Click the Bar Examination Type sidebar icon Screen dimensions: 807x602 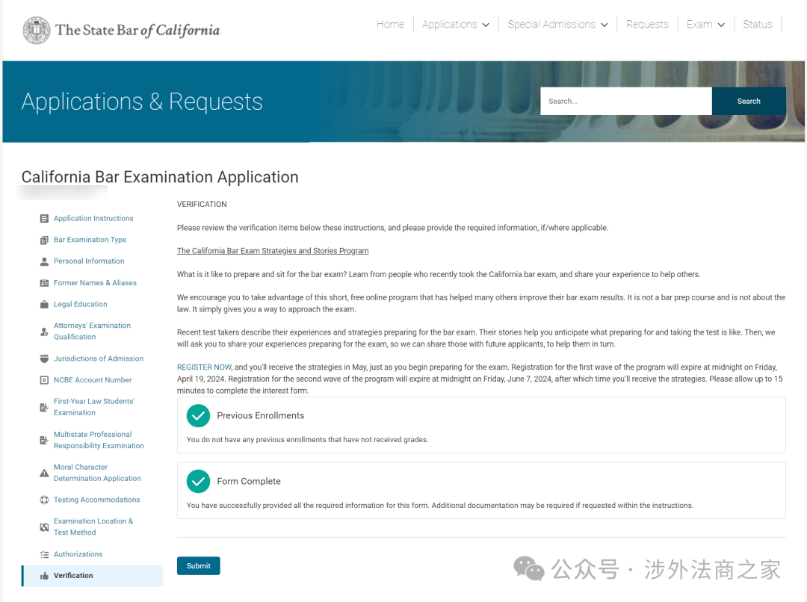click(x=44, y=241)
